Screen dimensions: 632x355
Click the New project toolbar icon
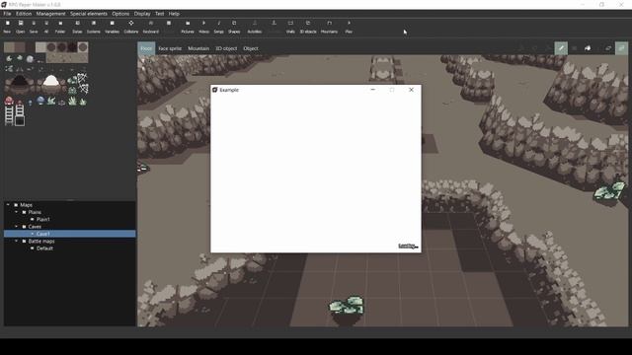(x=7, y=27)
